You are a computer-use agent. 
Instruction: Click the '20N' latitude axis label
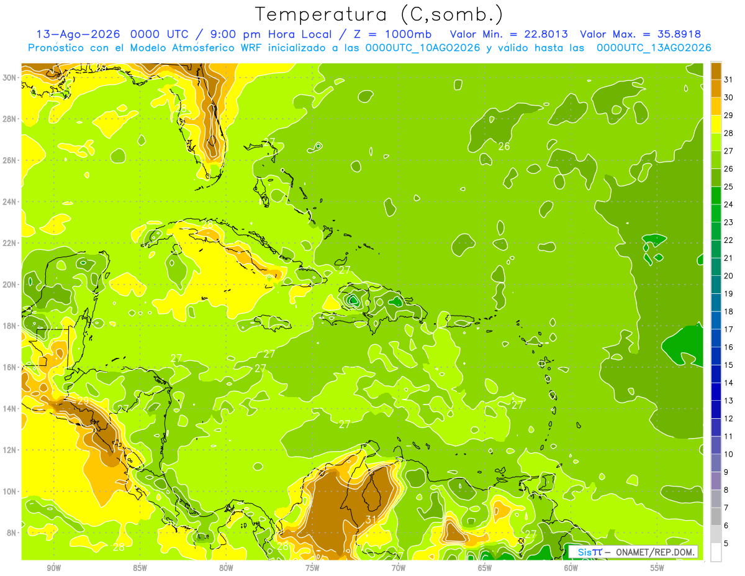9,285
